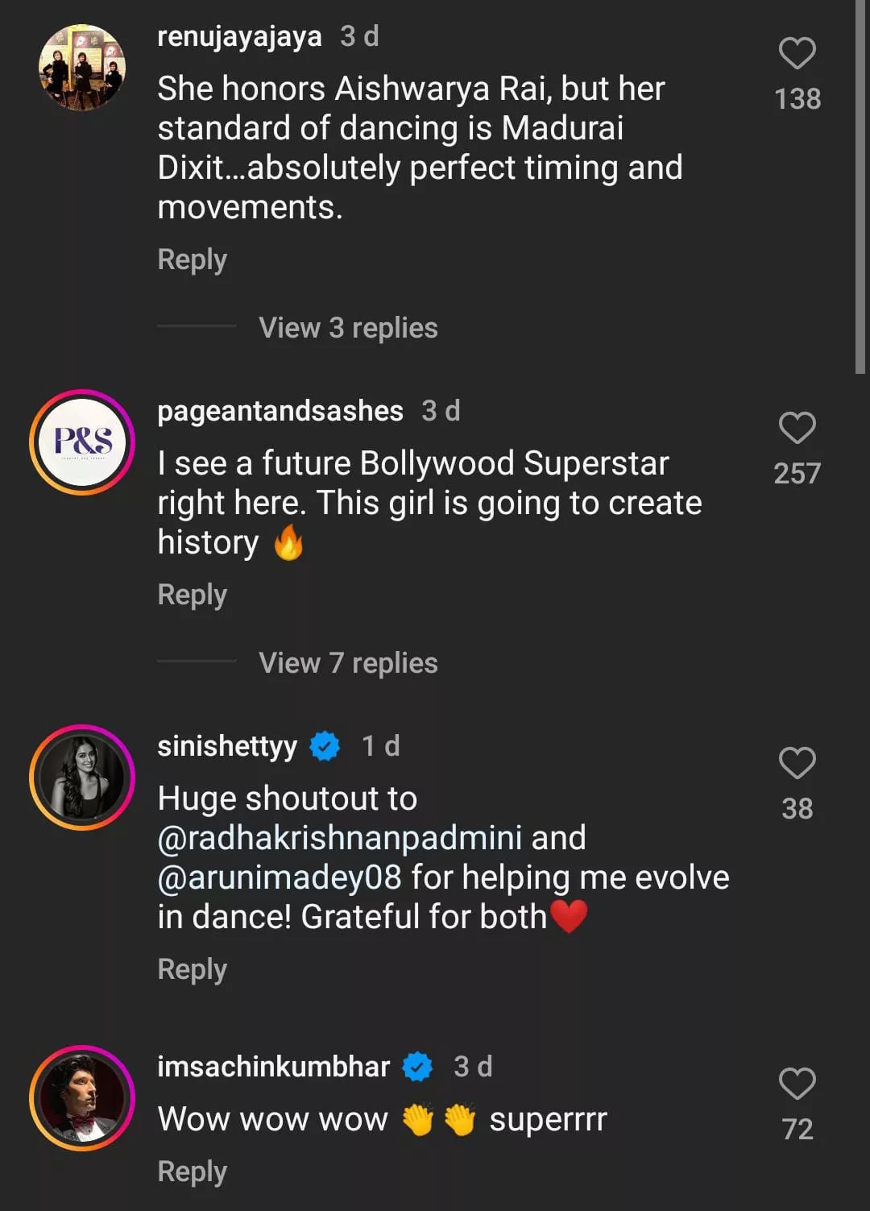Open pageantandsashes P&S profile avatar
This screenshot has height=1211, width=870.
click(82, 442)
